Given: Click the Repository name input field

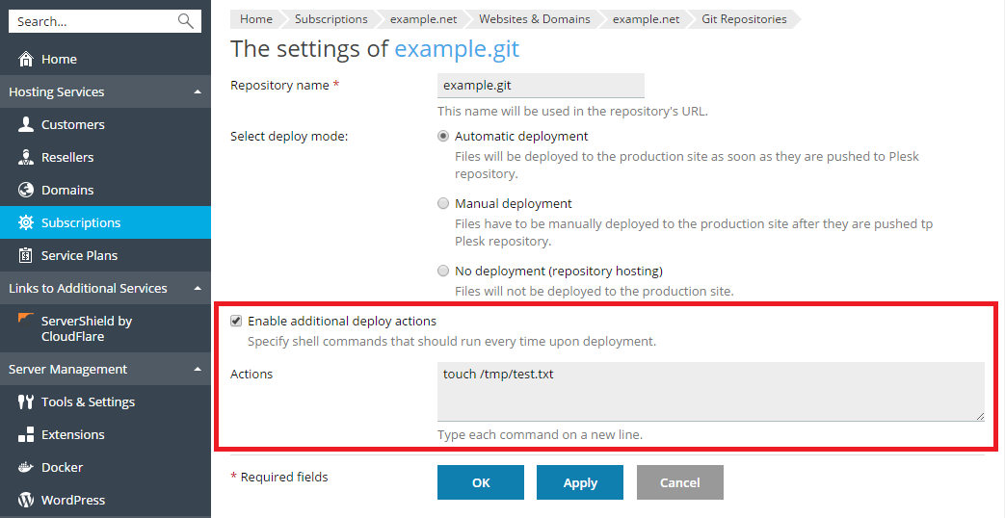Looking at the screenshot, I should (x=540, y=86).
